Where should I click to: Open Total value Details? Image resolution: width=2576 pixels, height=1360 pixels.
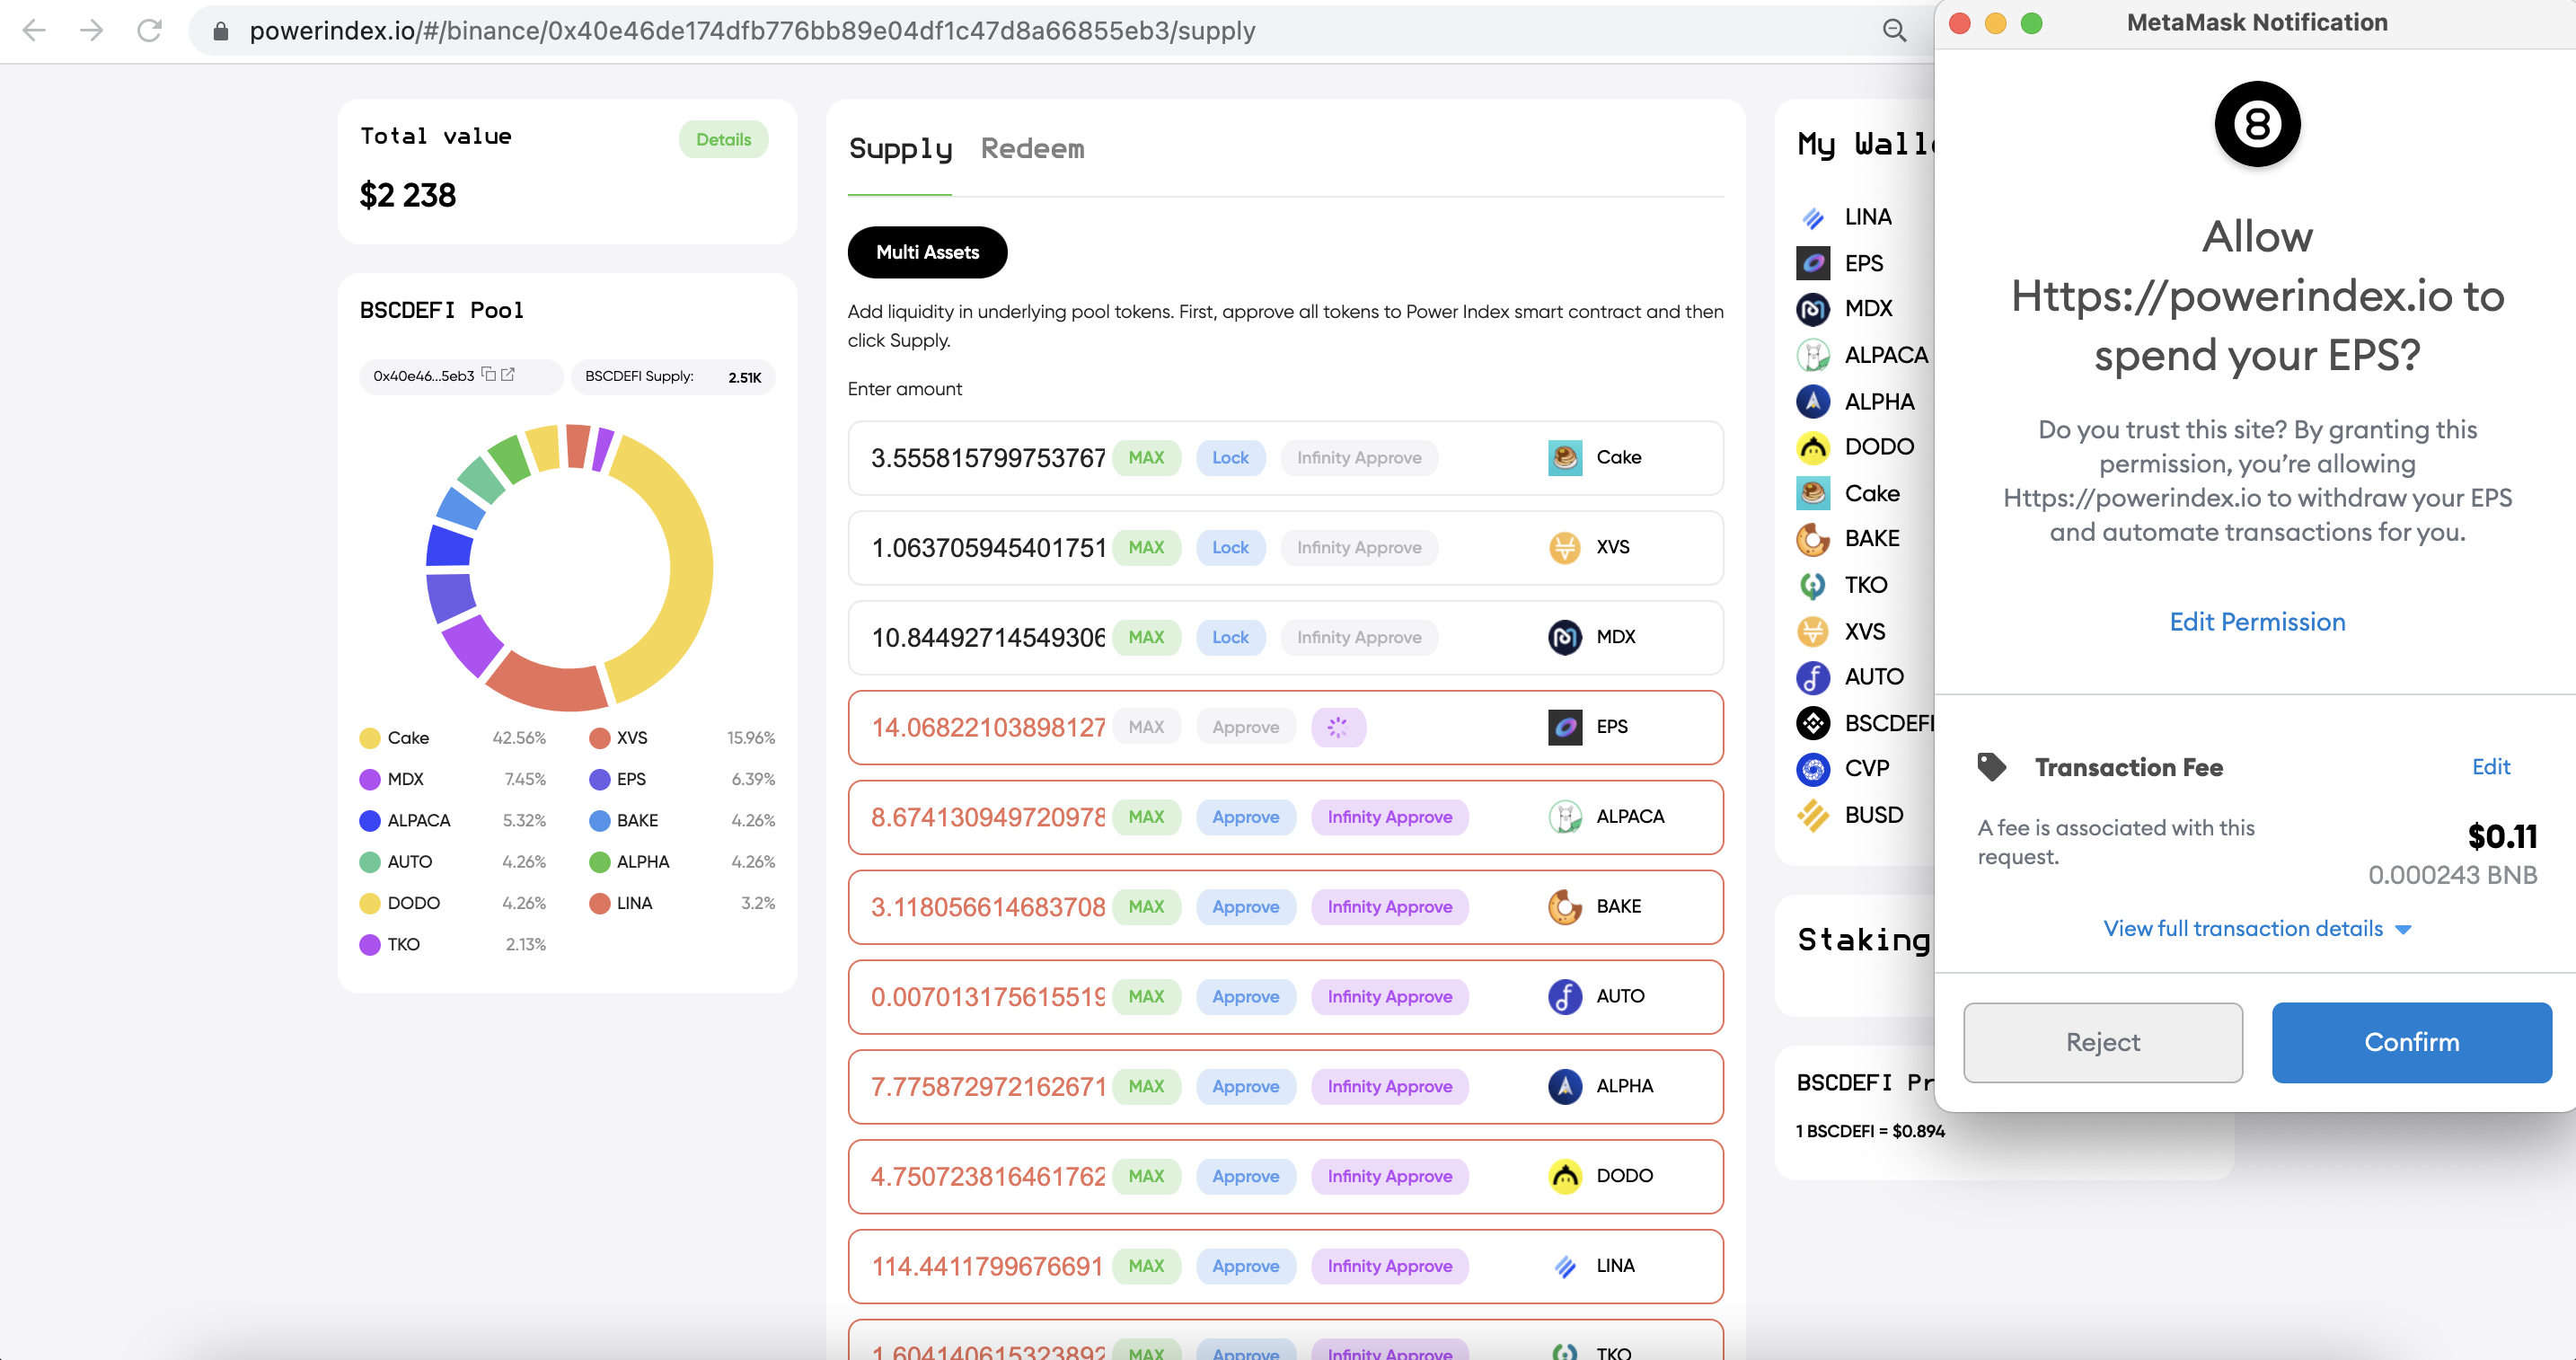(x=723, y=139)
